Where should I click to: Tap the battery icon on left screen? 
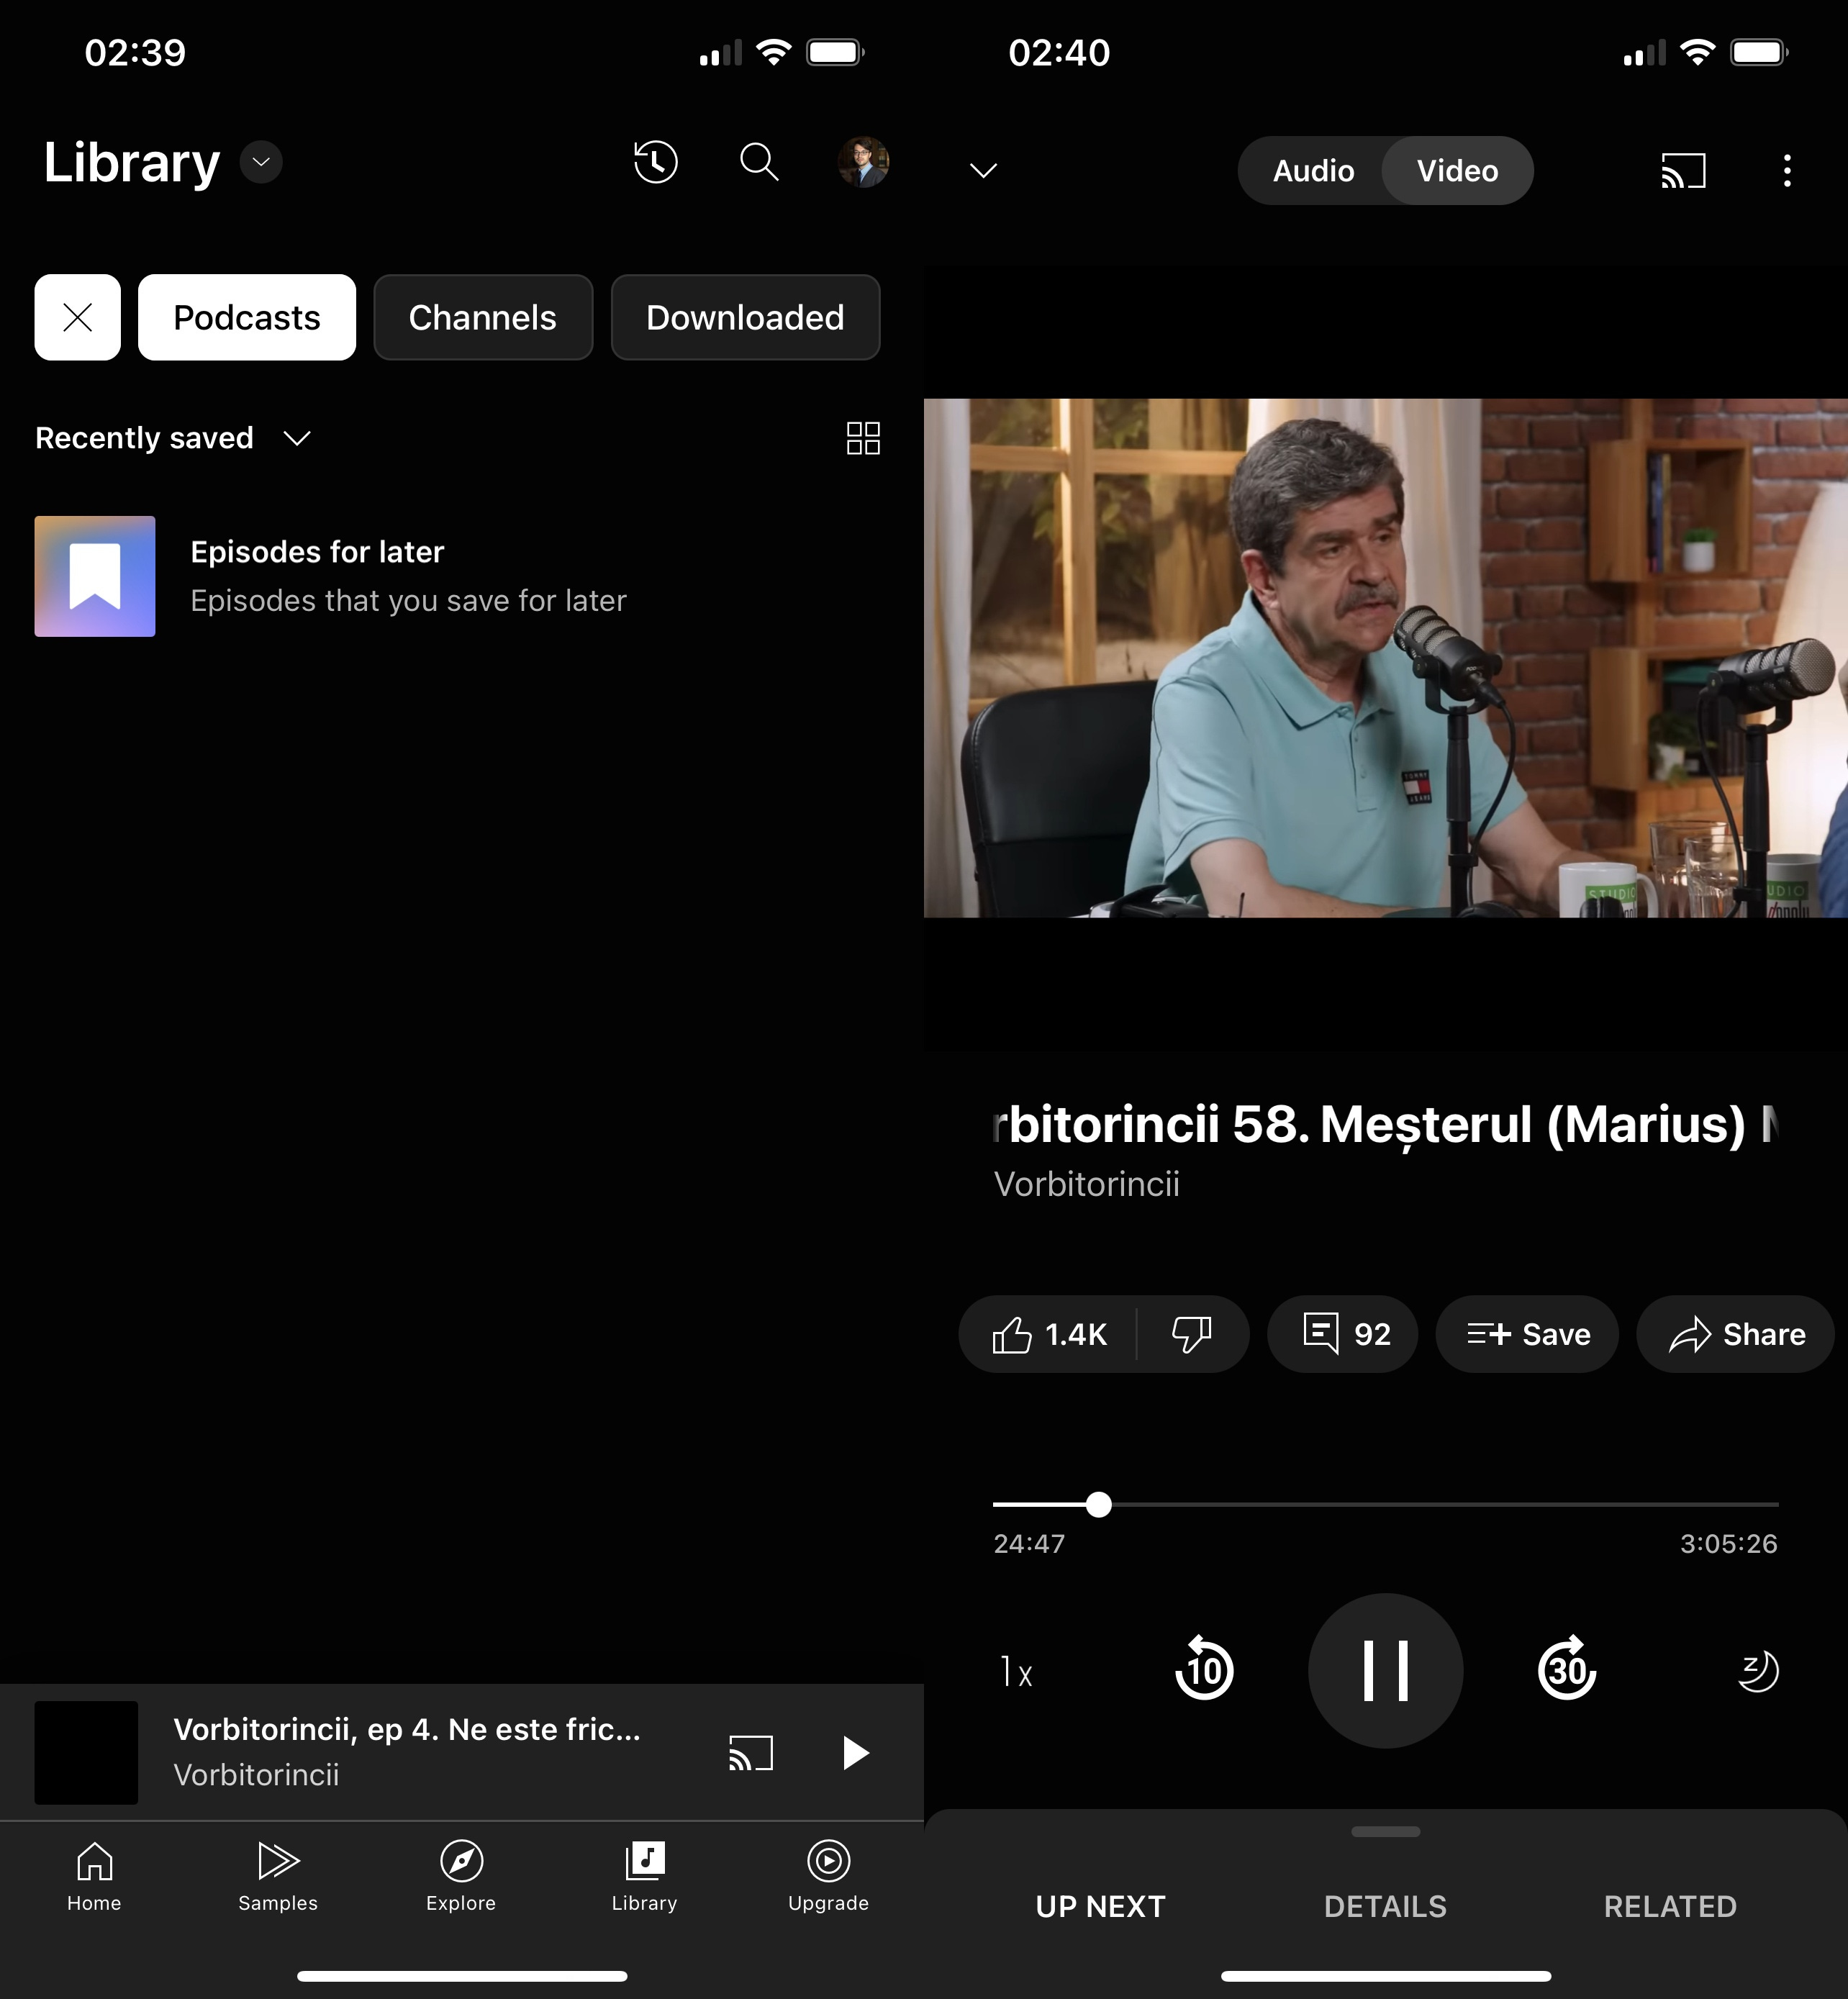tap(836, 52)
